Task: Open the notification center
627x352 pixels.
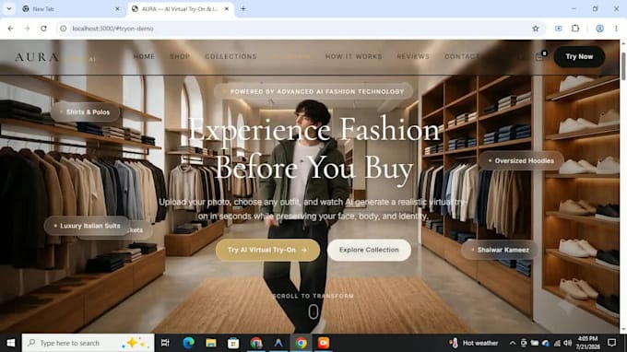Action: (612, 343)
